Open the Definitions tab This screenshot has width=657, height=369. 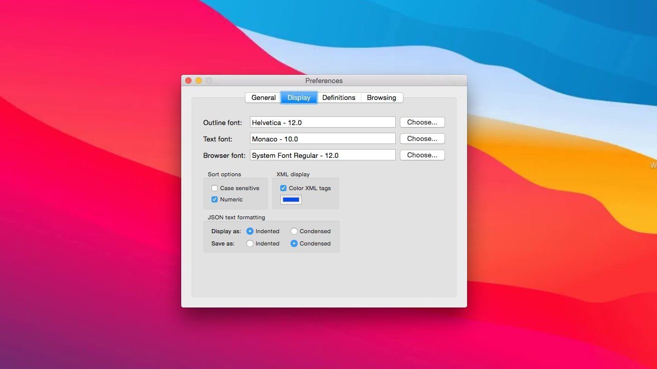point(339,98)
